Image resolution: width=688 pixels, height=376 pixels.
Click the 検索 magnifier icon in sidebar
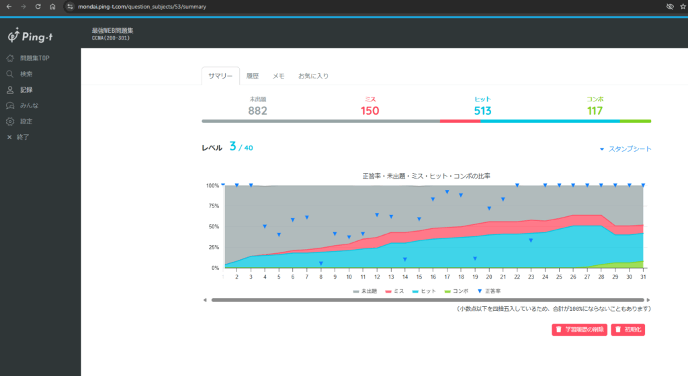coord(10,74)
